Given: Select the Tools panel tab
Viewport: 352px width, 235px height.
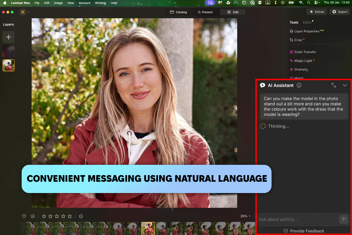Looking at the screenshot, I should pyautogui.click(x=294, y=22).
